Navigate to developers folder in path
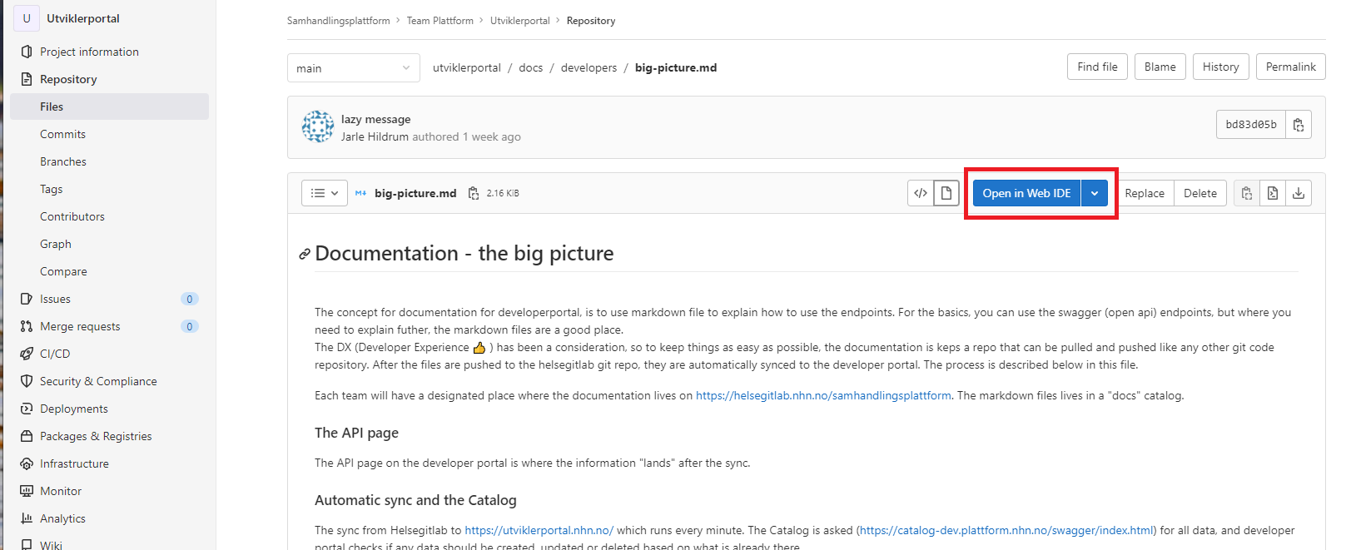The width and height of the screenshot is (1346, 550). 589,68
